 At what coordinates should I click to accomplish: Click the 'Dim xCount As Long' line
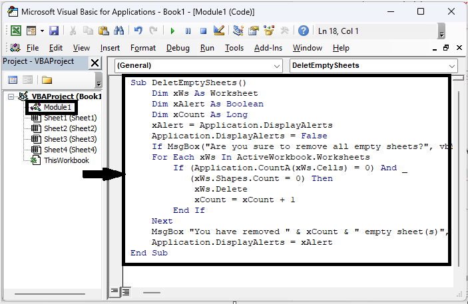[200, 114]
